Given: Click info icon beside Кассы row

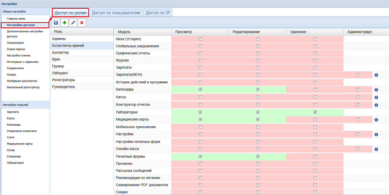Looking at the screenshot, I should point(376,97).
